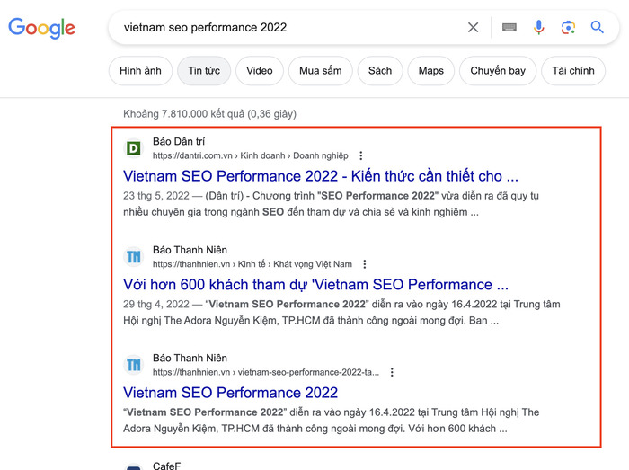Open the Chuyến bay filter

click(498, 71)
